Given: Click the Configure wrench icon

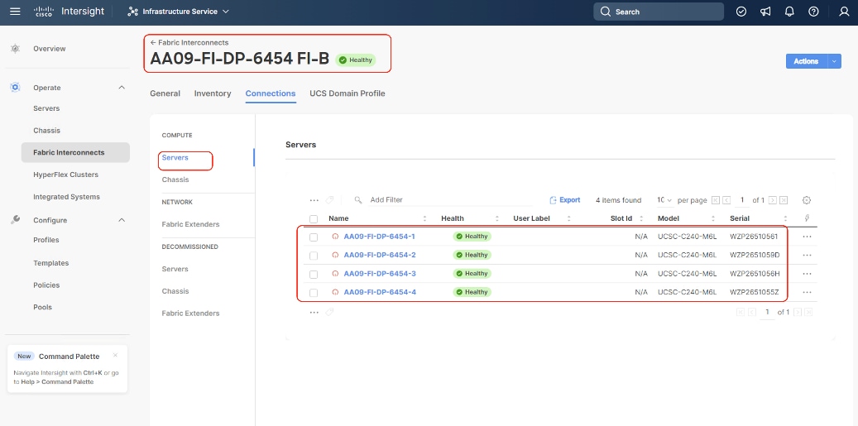Looking at the screenshot, I should (16, 220).
